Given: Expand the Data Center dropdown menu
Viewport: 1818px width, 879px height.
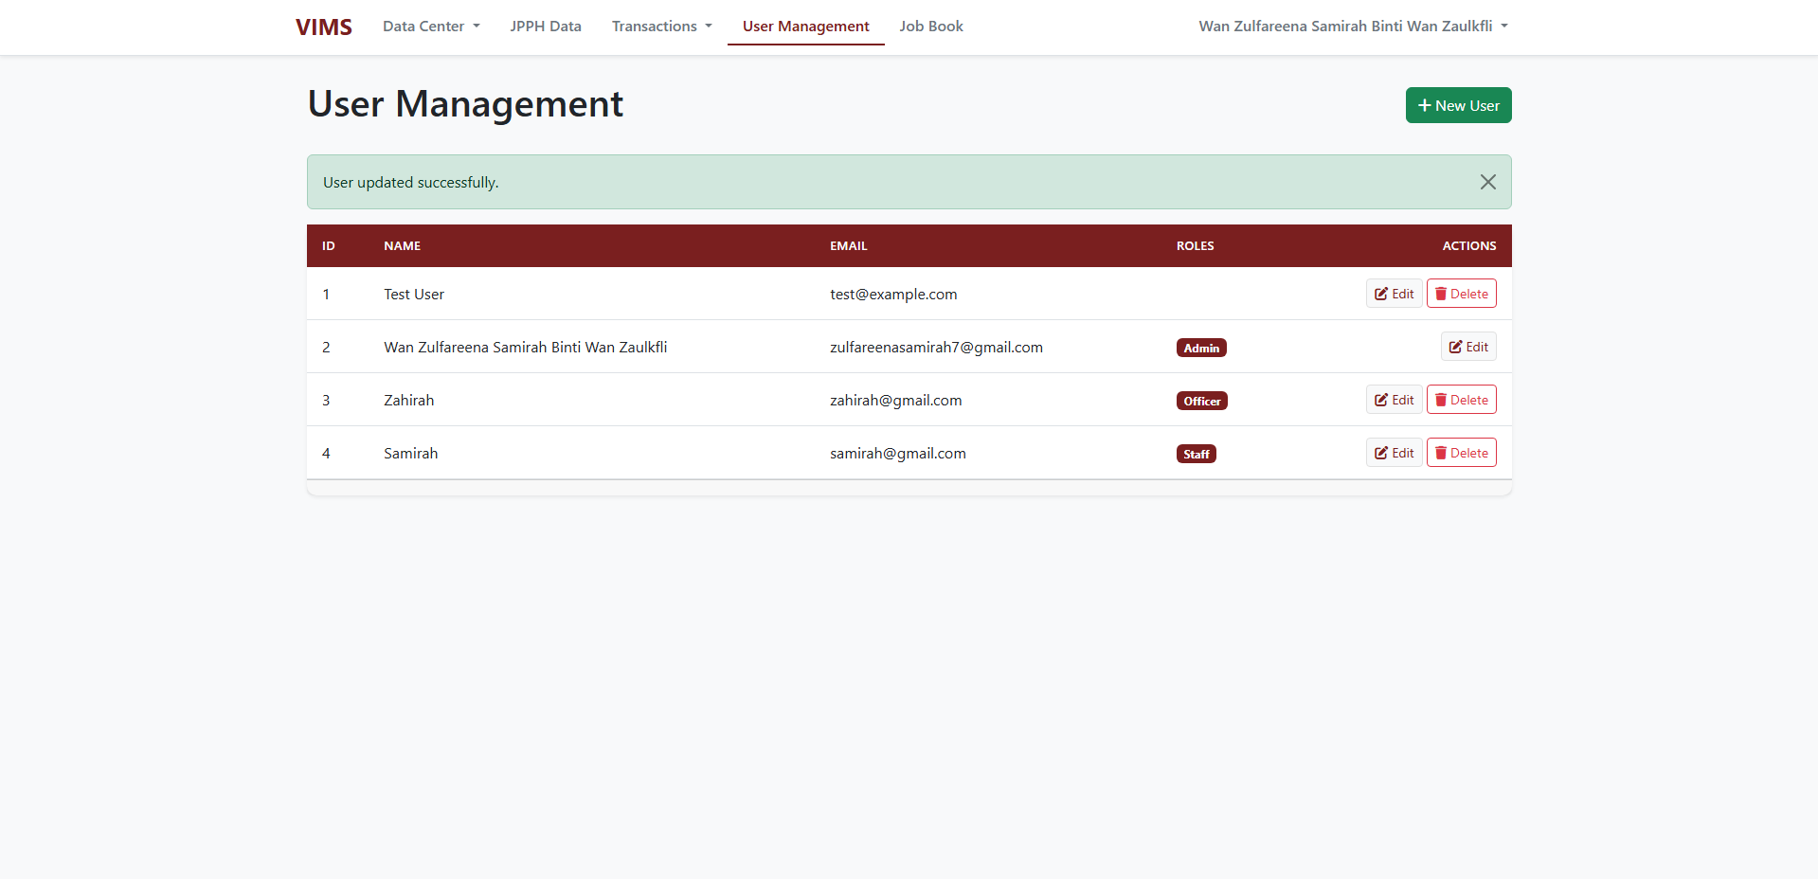Looking at the screenshot, I should coord(431,27).
